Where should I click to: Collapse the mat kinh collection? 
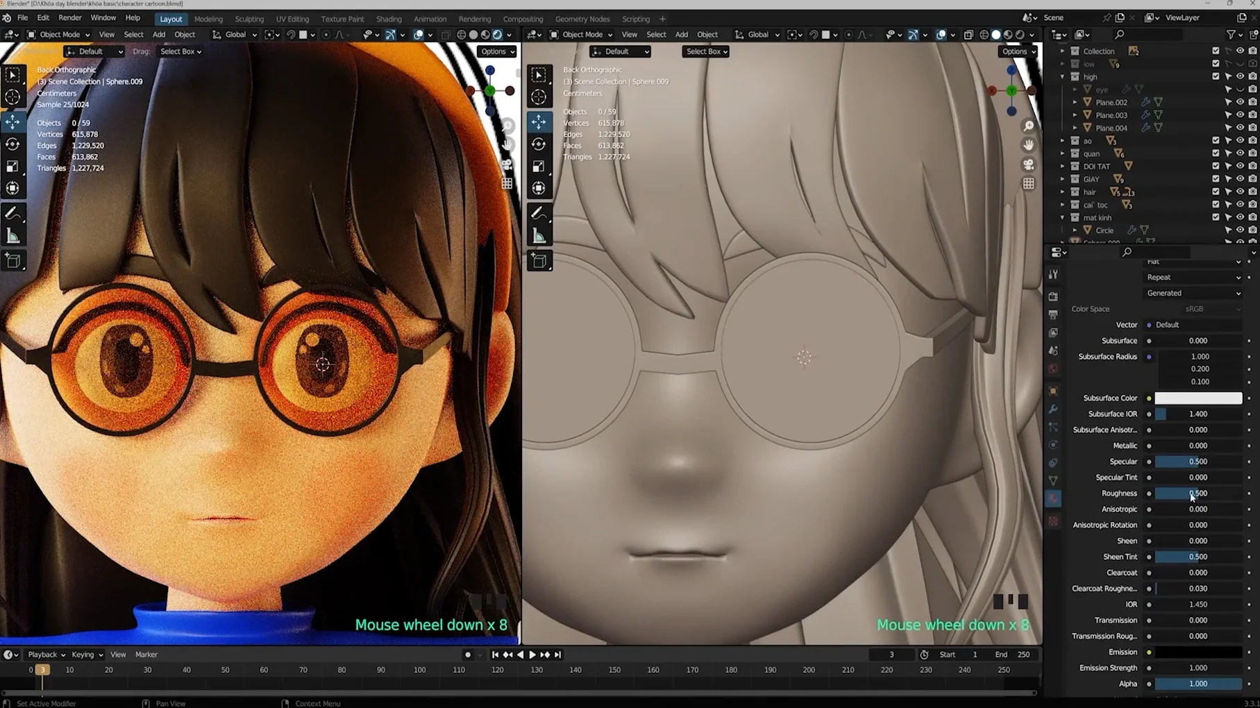tap(1062, 217)
